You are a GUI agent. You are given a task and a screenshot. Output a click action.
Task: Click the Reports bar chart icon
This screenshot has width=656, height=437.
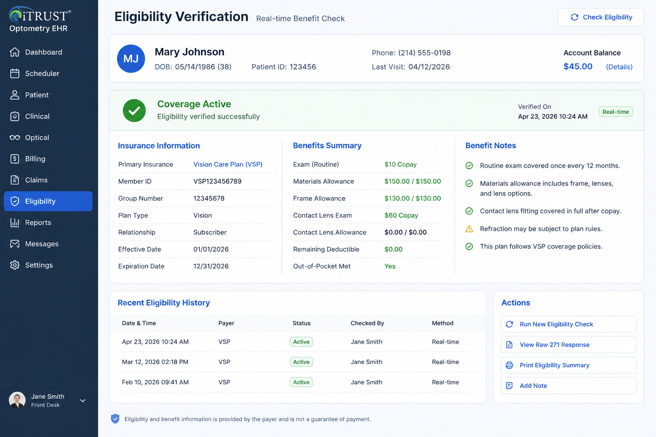click(x=15, y=222)
